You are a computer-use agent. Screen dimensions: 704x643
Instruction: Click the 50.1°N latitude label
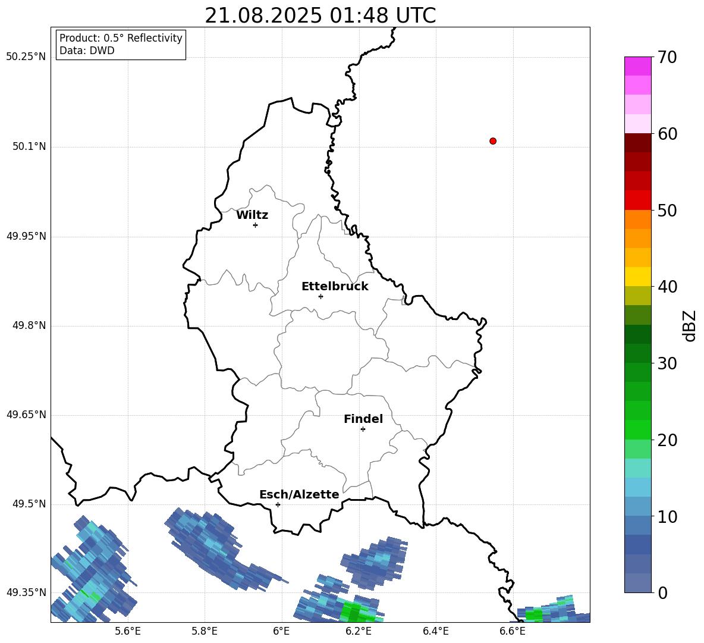point(29,147)
